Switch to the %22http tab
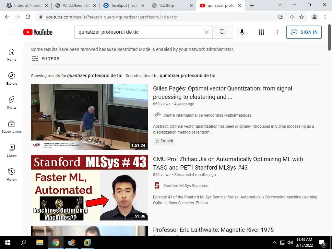The width and height of the screenshot is (332, 249). [172, 6]
